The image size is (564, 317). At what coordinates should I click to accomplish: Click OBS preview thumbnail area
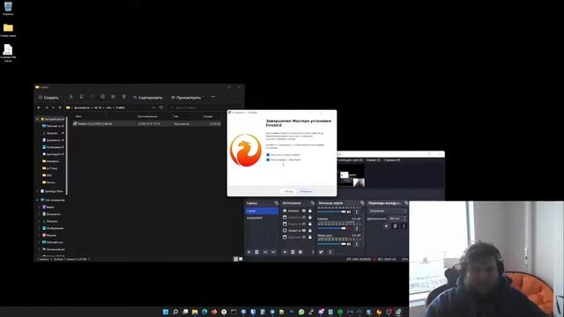(351, 176)
